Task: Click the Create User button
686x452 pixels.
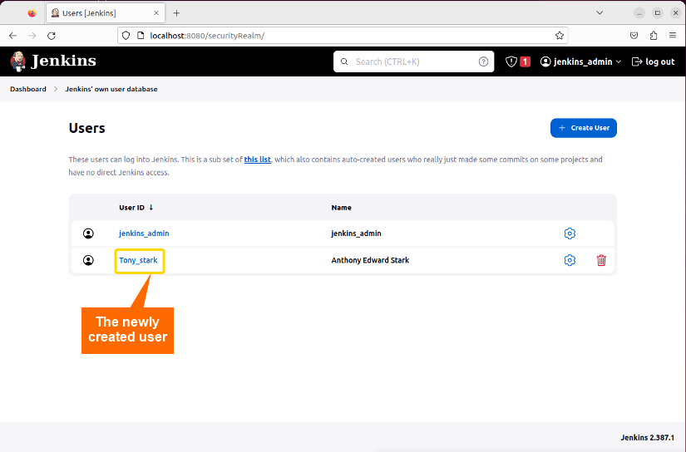Action: pos(583,128)
